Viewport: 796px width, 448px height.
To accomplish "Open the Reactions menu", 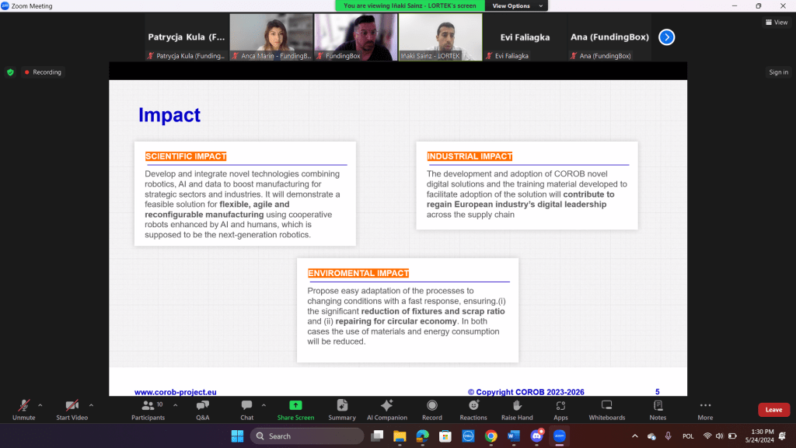I will click(x=473, y=410).
